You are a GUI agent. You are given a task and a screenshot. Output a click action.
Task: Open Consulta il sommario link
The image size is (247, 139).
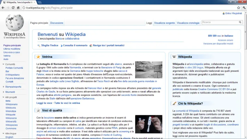point(75,45)
